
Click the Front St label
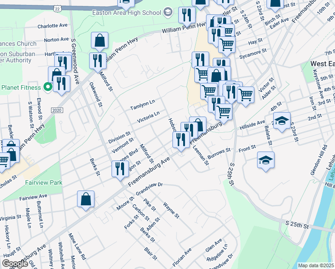pyautogui.click(x=247, y=148)
